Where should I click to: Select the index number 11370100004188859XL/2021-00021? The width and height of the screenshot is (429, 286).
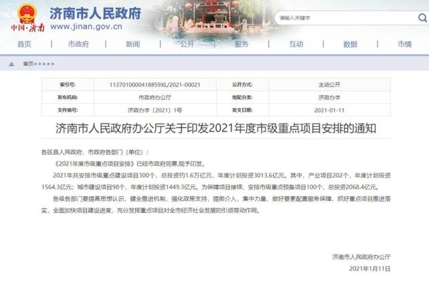point(155,85)
